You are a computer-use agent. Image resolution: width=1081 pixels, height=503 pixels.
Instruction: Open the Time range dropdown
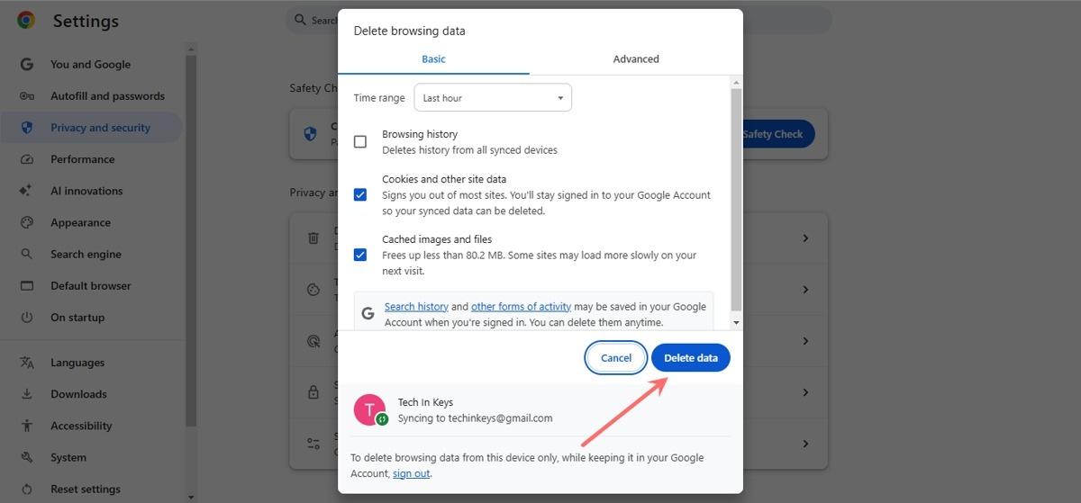coord(493,98)
